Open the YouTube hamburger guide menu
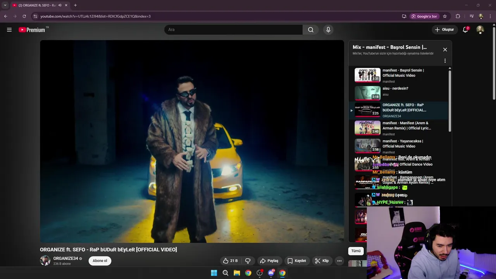 pyautogui.click(x=9, y=30)
